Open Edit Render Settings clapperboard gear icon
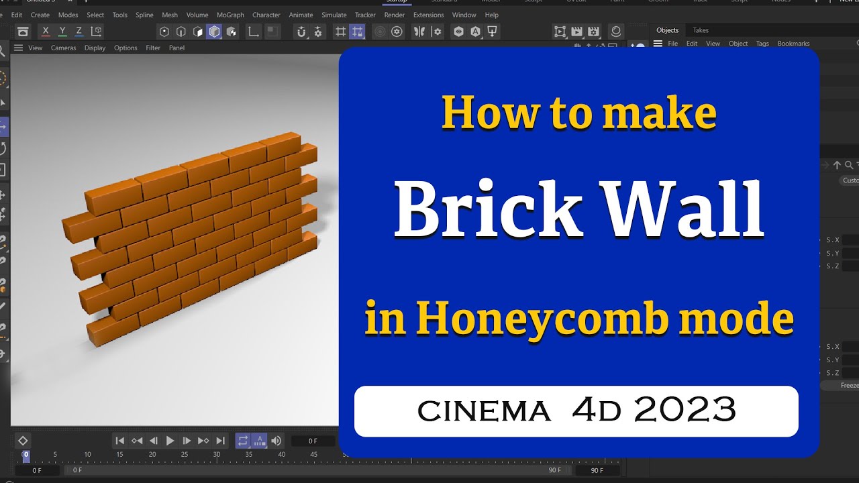The width and height of the screenshot is (859, 483). pyautogui.click(x=593, y=32)
